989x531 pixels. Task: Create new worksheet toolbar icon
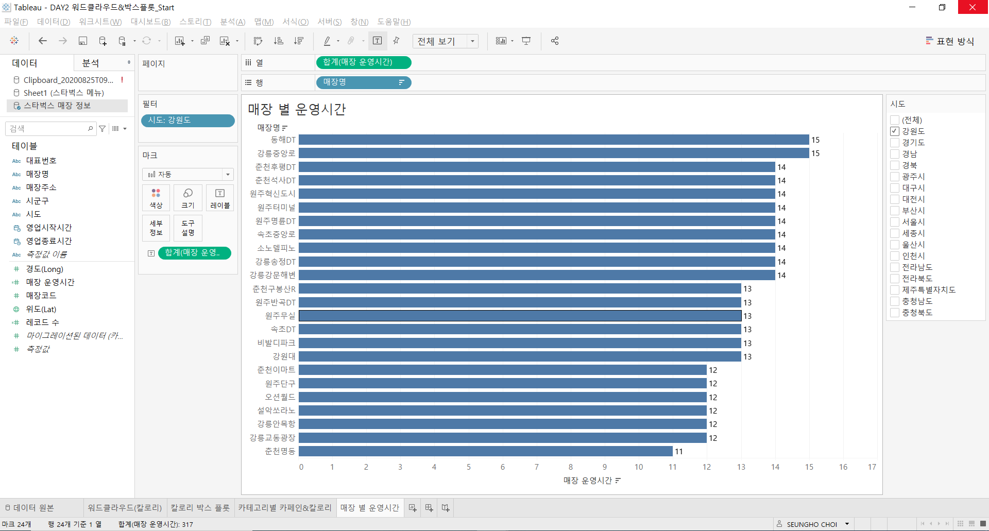[180, 41]
